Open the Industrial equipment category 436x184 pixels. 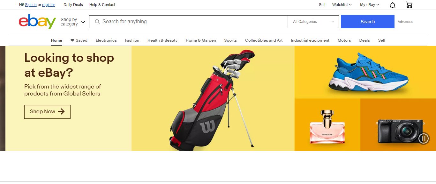tap(310, 40)
